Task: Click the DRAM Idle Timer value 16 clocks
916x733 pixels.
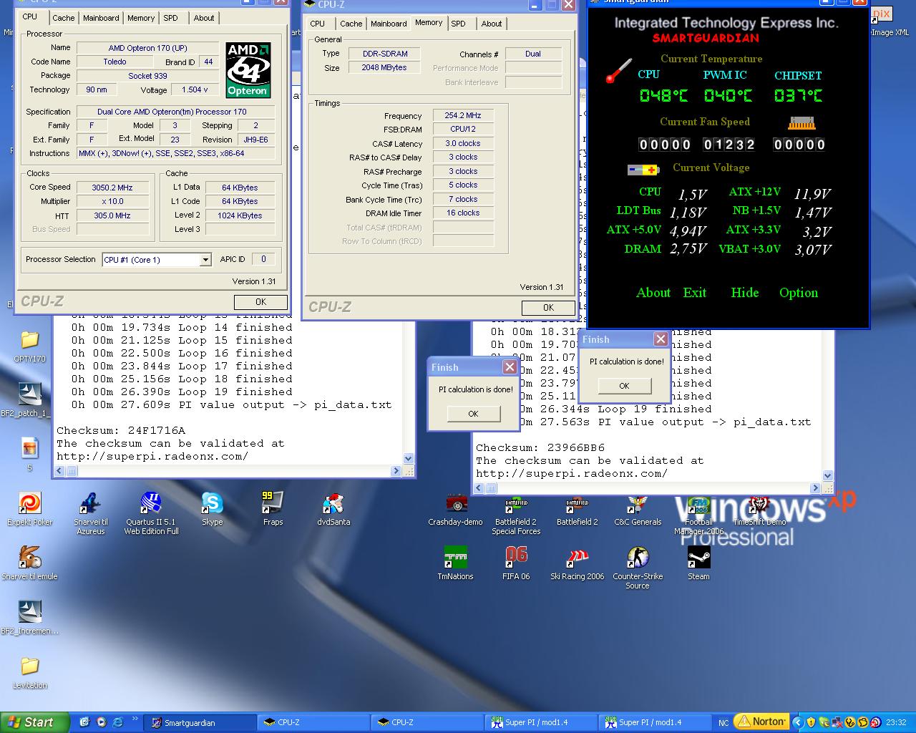Action: point(463,213)
